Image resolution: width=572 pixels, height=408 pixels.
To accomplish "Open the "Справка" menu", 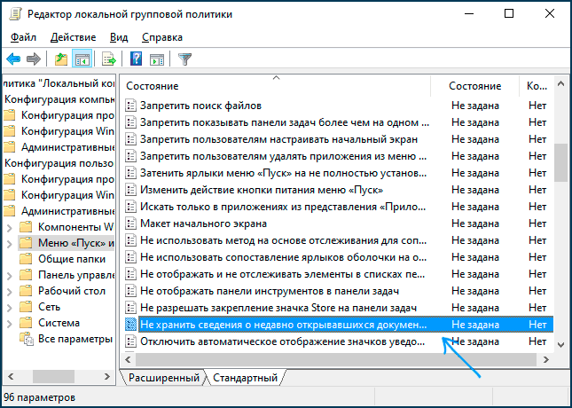I will 162,37.
